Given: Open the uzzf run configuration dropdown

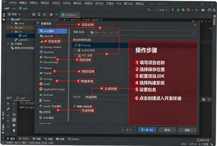Looking at the screenshot, I should click(x=161, y=10).
